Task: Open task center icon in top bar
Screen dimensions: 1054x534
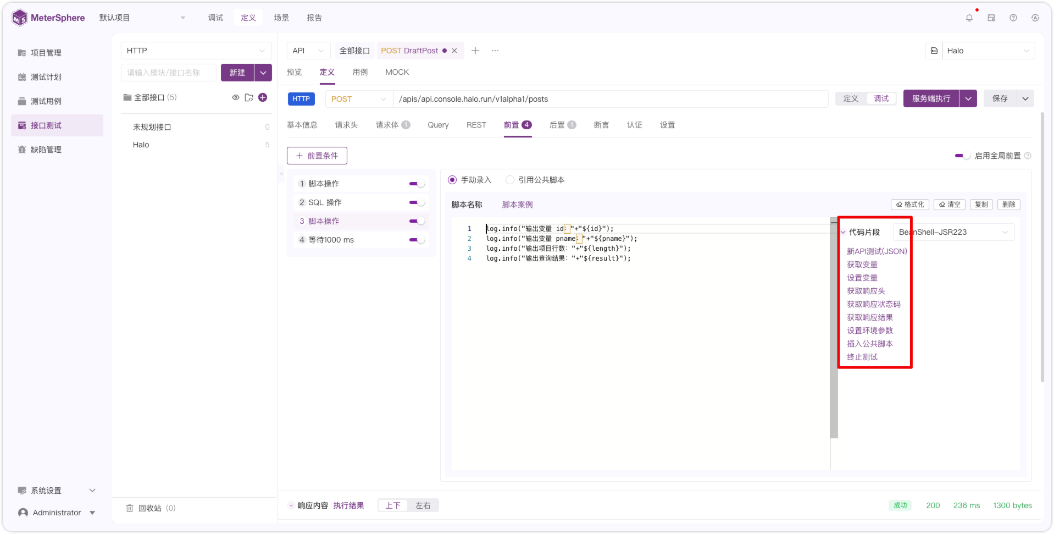Action: pyautogui.click(x=991, y=18)
